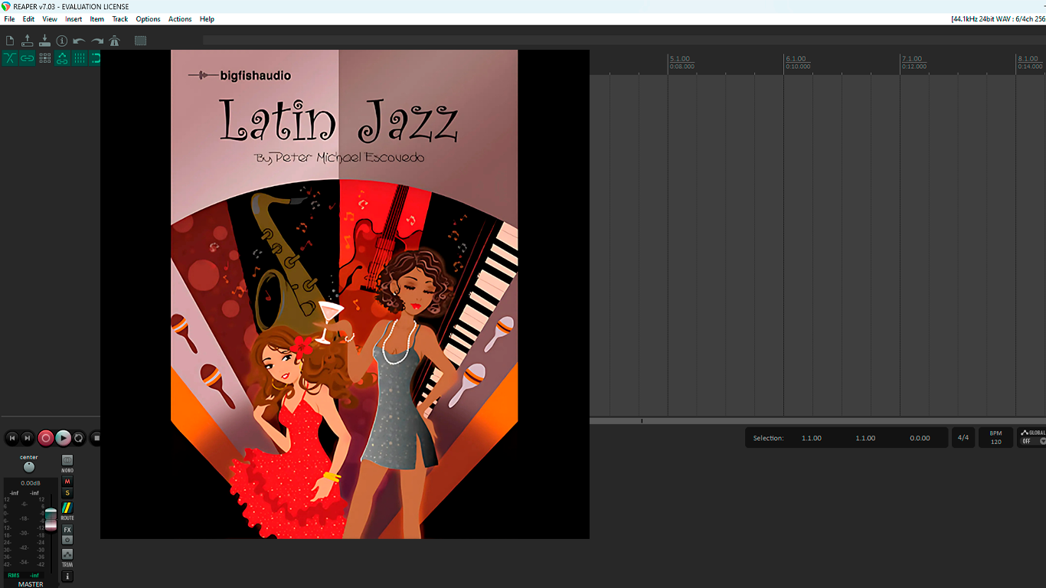Open the Options menu
Viewport: 1046px width, 588px height.
point(149,19)
